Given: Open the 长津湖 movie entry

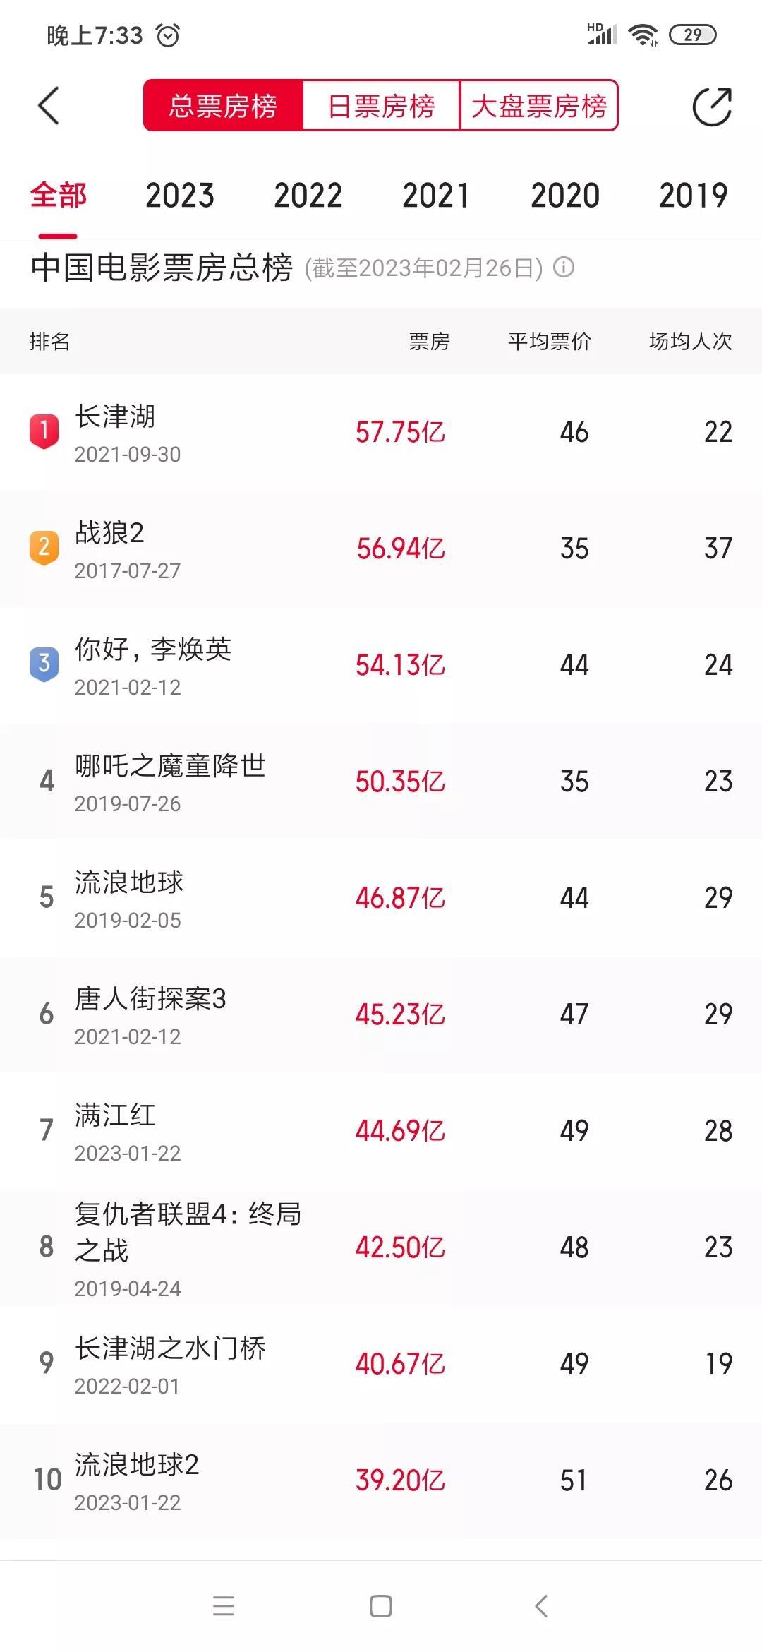Looking at the screenshot, I should (x=116, y=417).
